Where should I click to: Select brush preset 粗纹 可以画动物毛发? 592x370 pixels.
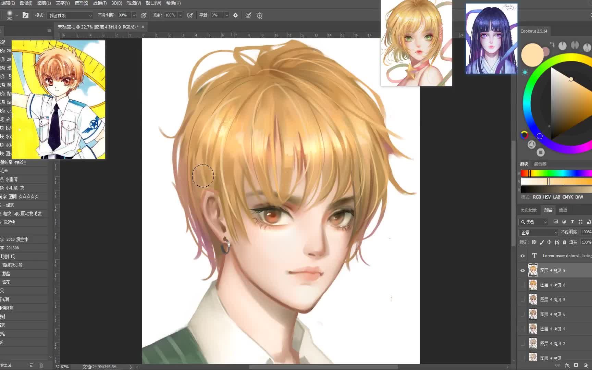click(x=24, y=213)
